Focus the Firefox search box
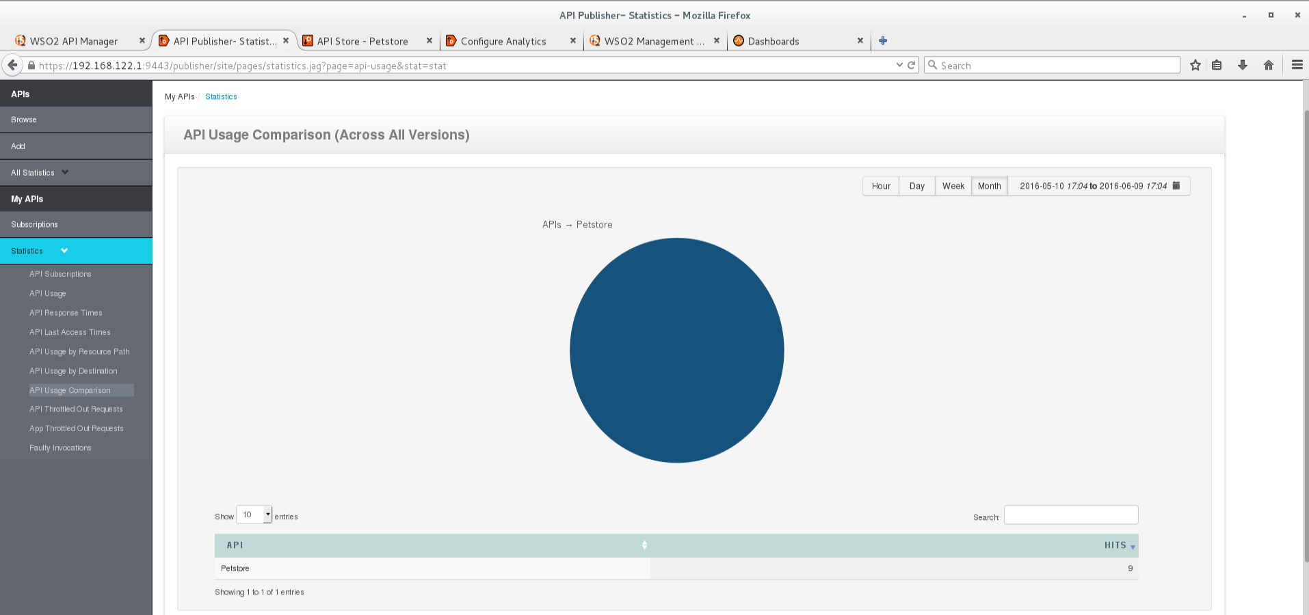 tap(1052, 65)
